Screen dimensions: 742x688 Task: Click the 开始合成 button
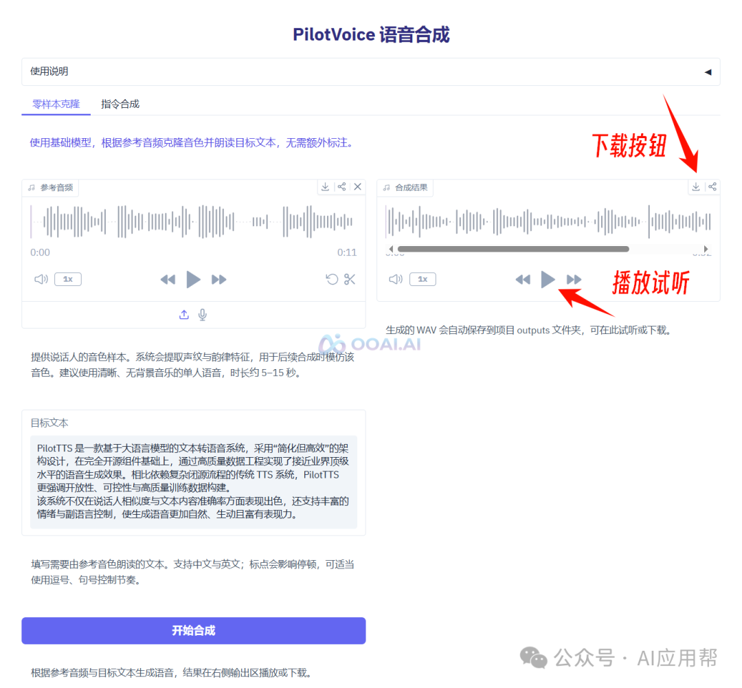194,630
